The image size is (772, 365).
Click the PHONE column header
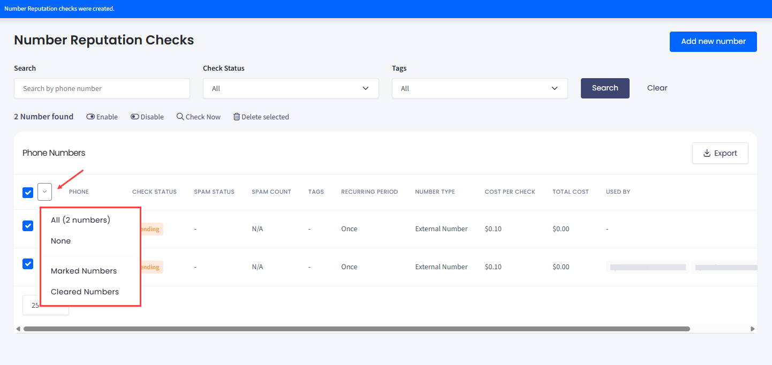79,192
